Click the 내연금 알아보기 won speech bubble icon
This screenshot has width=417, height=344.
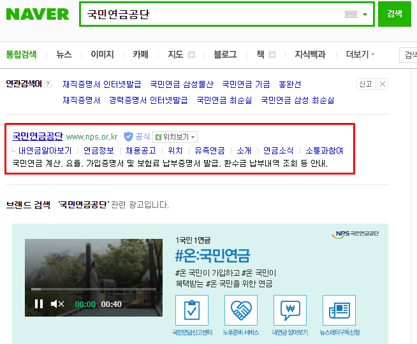290,310
